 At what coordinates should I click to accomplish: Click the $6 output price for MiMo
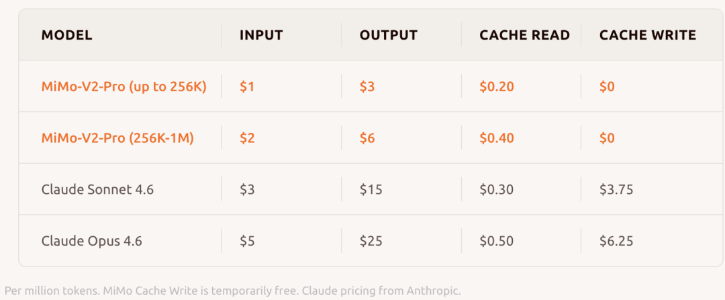click(x=367, y=138)
